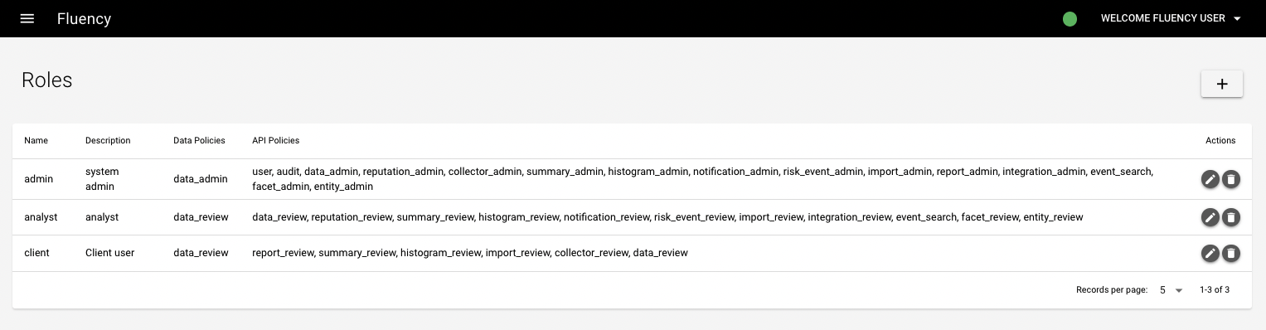Click the Description column header
Image resolution: width=1266 pixels, height=330 pixels.
pyautogui.click(x=108, y=141)
